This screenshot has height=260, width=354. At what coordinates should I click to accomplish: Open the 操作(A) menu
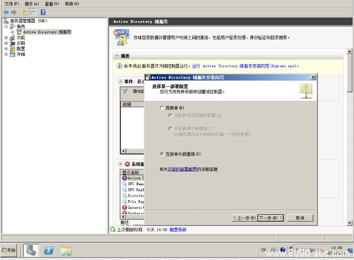32,4
